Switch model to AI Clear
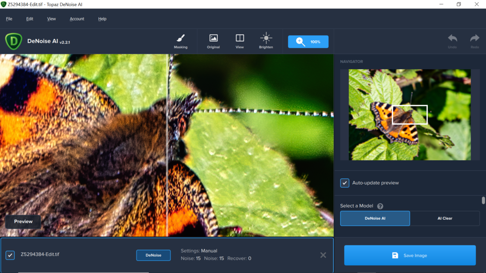The height and width of the screenshot is (273, 486). (445, 218)
